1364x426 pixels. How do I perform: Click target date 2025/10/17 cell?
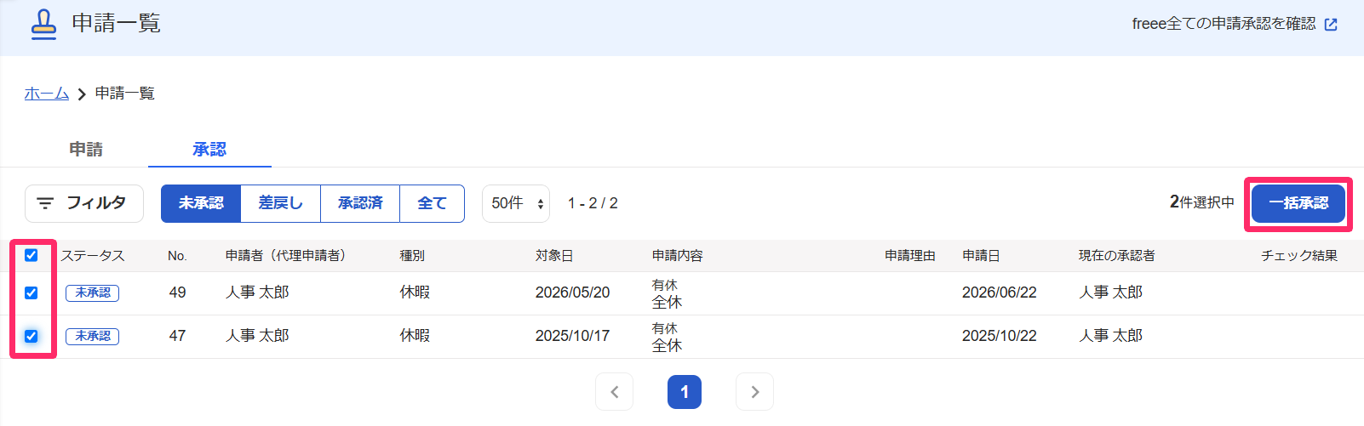point(572,336)
